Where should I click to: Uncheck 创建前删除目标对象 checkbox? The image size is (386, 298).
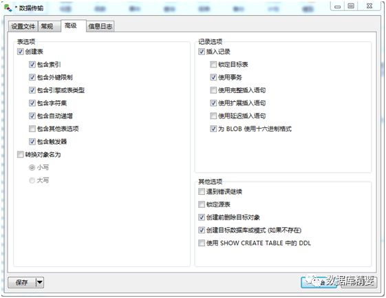click(202, 217)
